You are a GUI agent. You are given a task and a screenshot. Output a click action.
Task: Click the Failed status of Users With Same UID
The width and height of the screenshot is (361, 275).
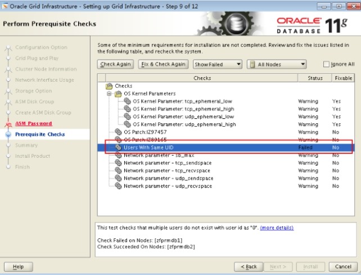click(305, 148)
